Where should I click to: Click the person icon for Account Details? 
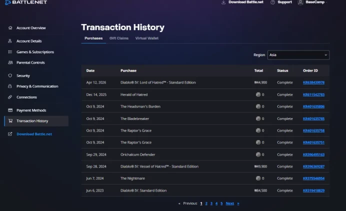10,41
